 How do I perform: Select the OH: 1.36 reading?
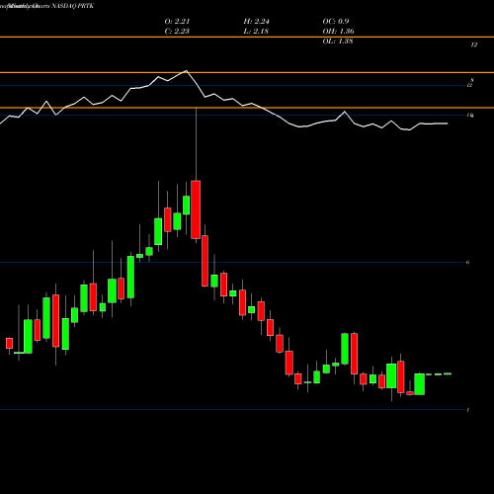(x=338, y=32)
